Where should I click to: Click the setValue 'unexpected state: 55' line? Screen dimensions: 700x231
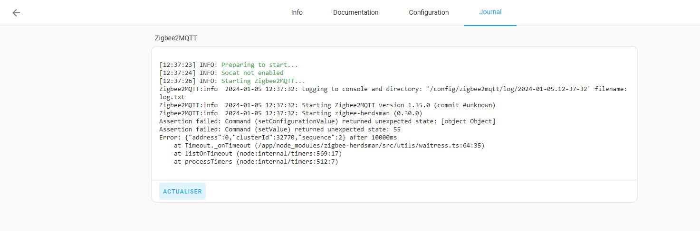pyautogui.click(x=279, y=129)
